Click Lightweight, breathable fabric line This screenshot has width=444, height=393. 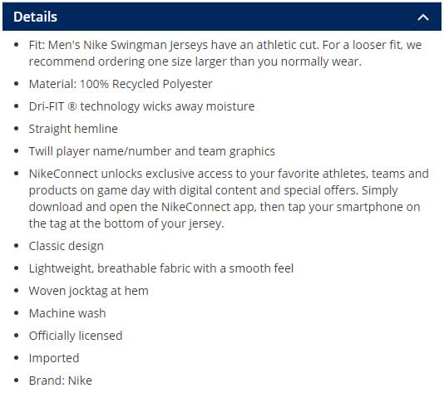click(161, 268)
